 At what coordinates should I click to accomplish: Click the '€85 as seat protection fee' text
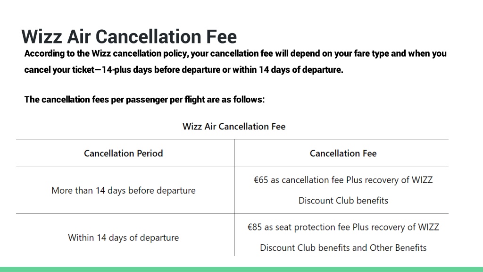coord(299,227)
